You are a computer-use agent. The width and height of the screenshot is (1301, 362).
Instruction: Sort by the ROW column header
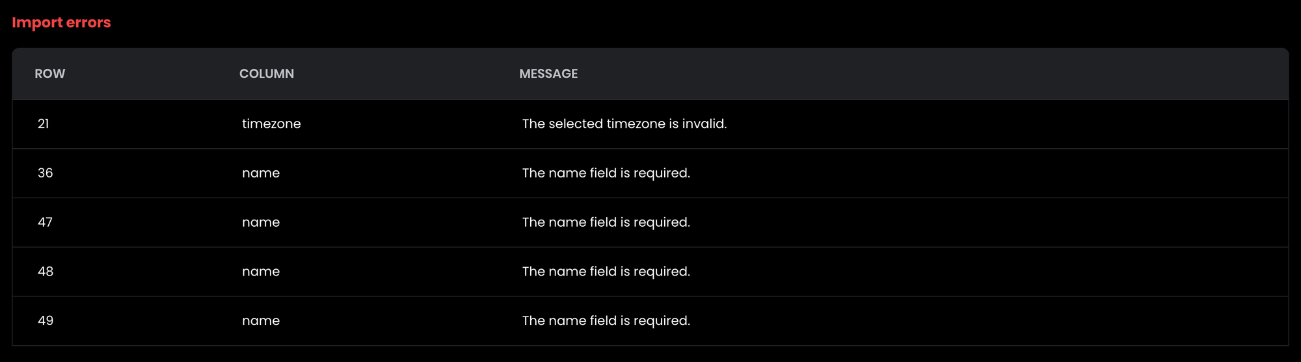pos(50,74)
